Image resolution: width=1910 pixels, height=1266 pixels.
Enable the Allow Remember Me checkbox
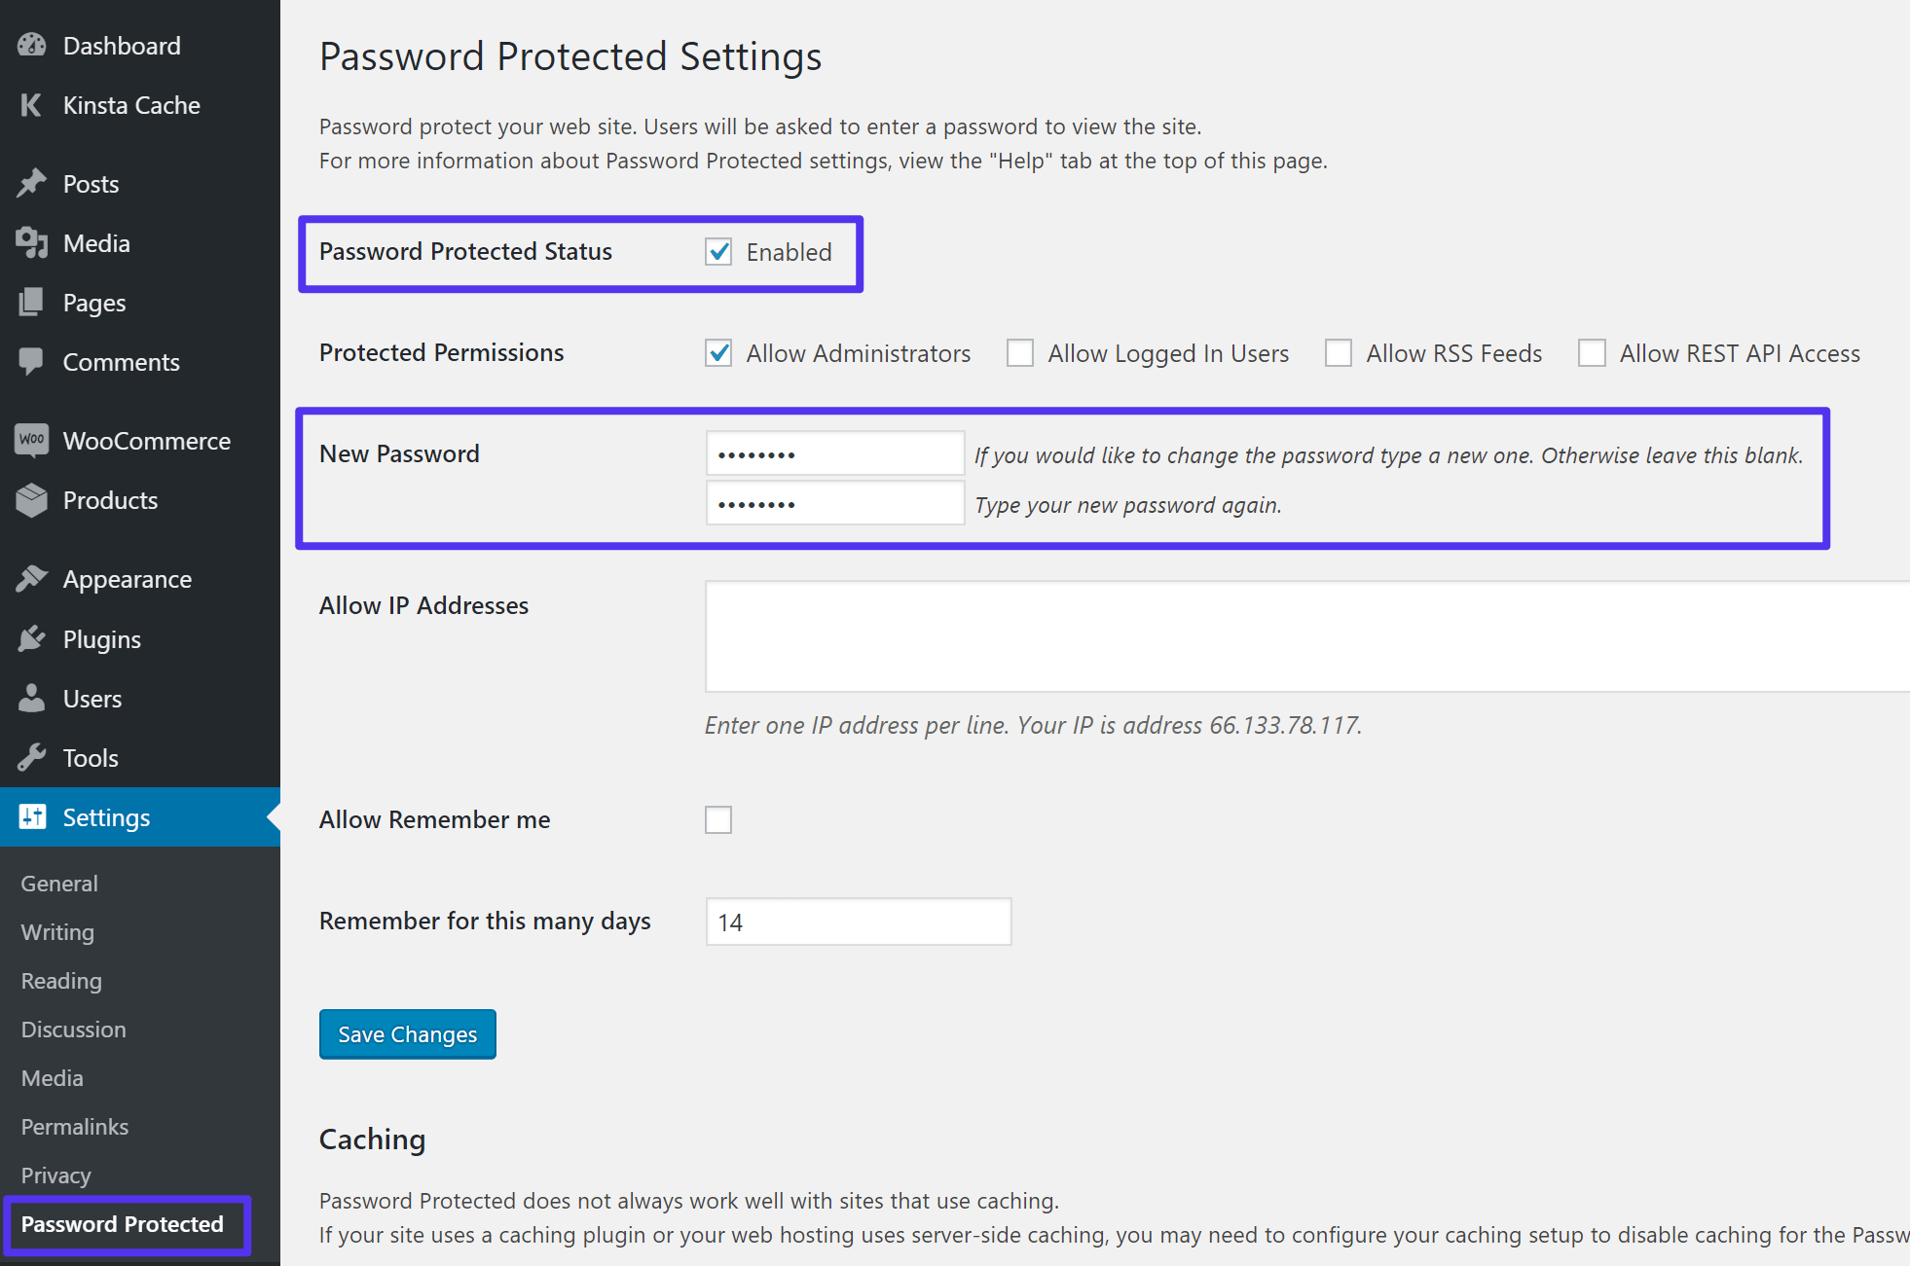point(718,818)
